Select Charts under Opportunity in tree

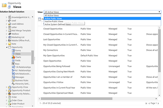(x=18, y=57)
